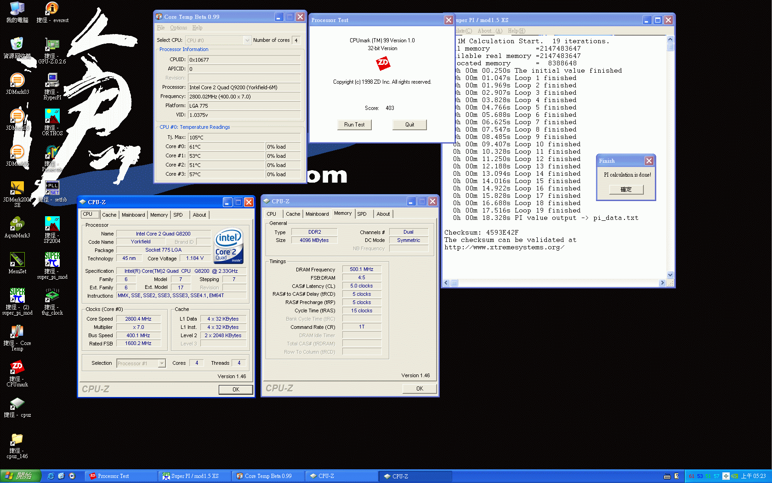772x483 pixels.
Task: Open the About menu in Super PI
Action: 490,31
